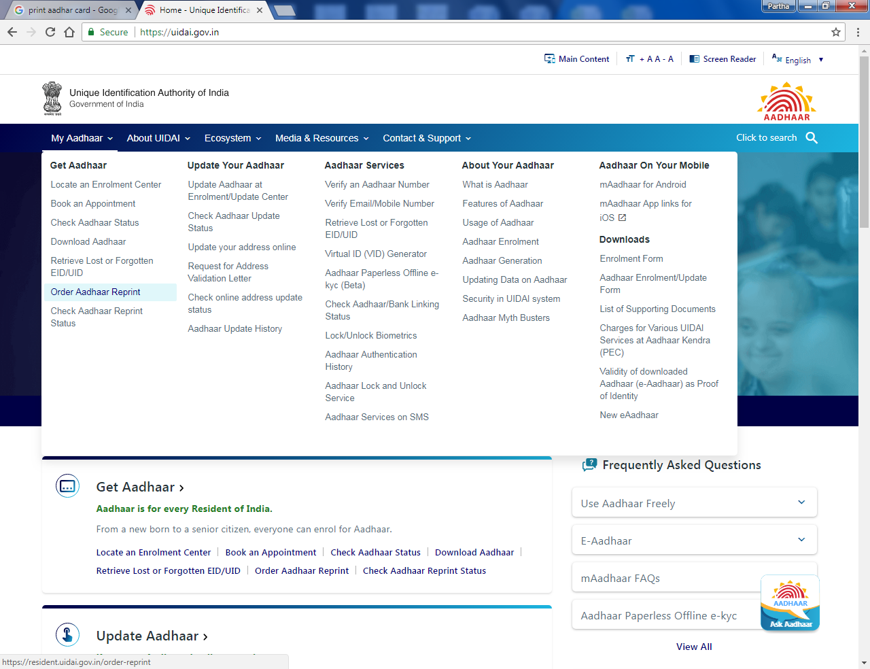This screenshot has width=870, height=669.
Task: Select Verify an Aadhaar Number
Action: [377, 184]
